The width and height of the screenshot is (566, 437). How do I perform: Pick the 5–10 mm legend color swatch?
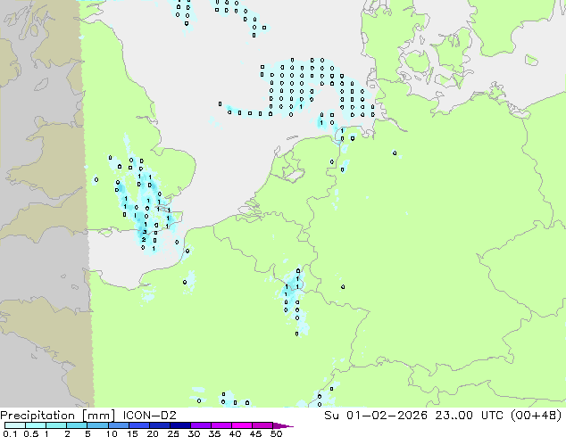pyautogui.click(x=97, y=425)
